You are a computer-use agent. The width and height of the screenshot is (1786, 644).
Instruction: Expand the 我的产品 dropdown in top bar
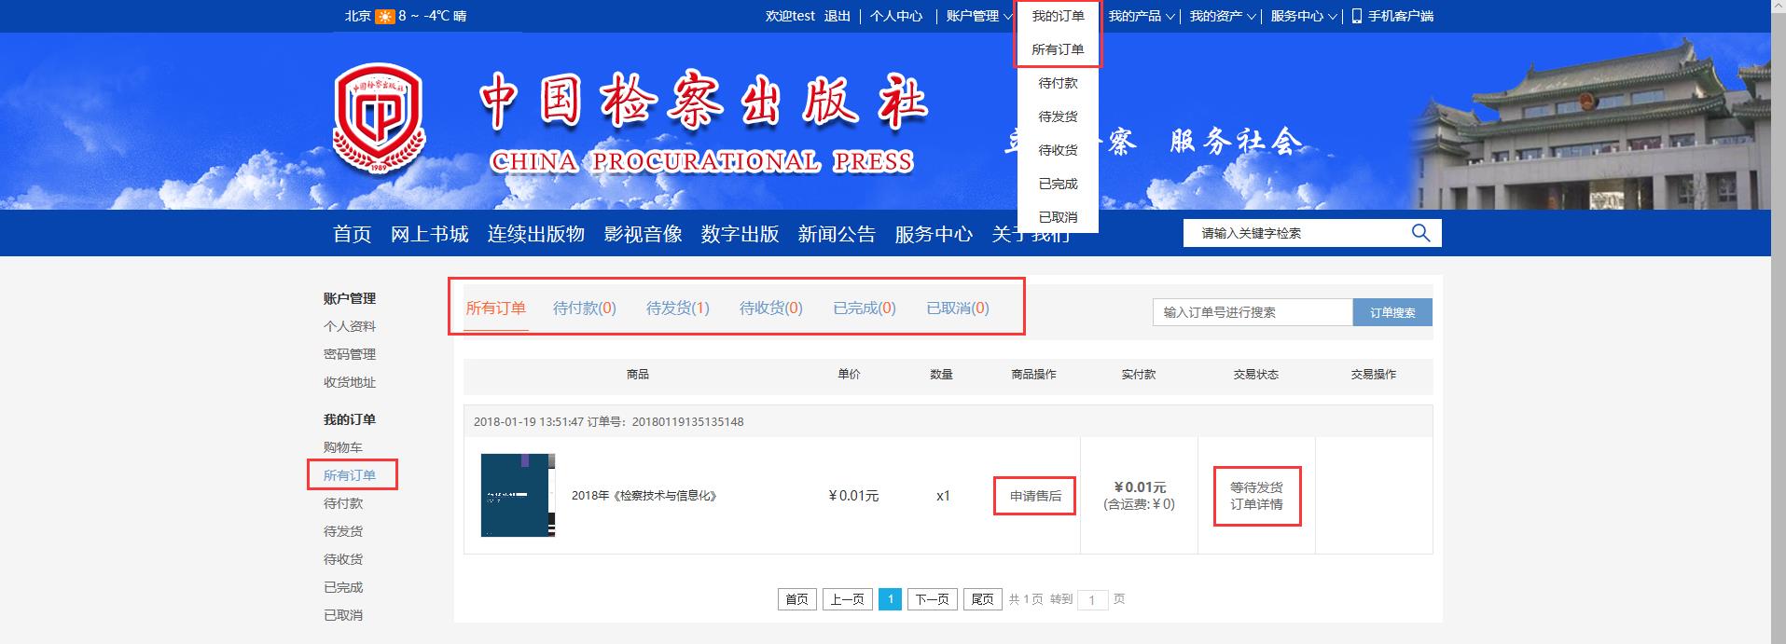pyautogui.click(x=1142, y=16)
